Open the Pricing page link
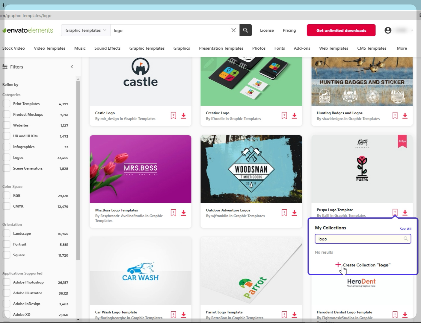Screen dimensions: 421x323 click(289, 30)
